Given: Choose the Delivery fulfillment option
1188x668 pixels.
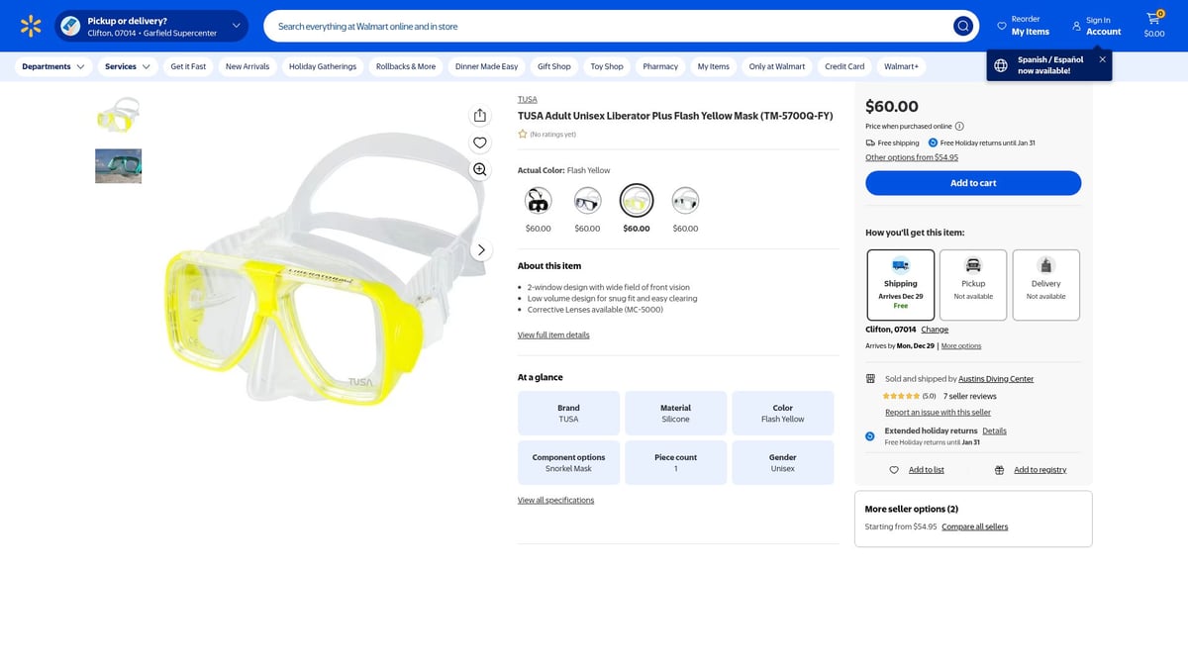Looking at the screenshot, I should coord(1045,284).
